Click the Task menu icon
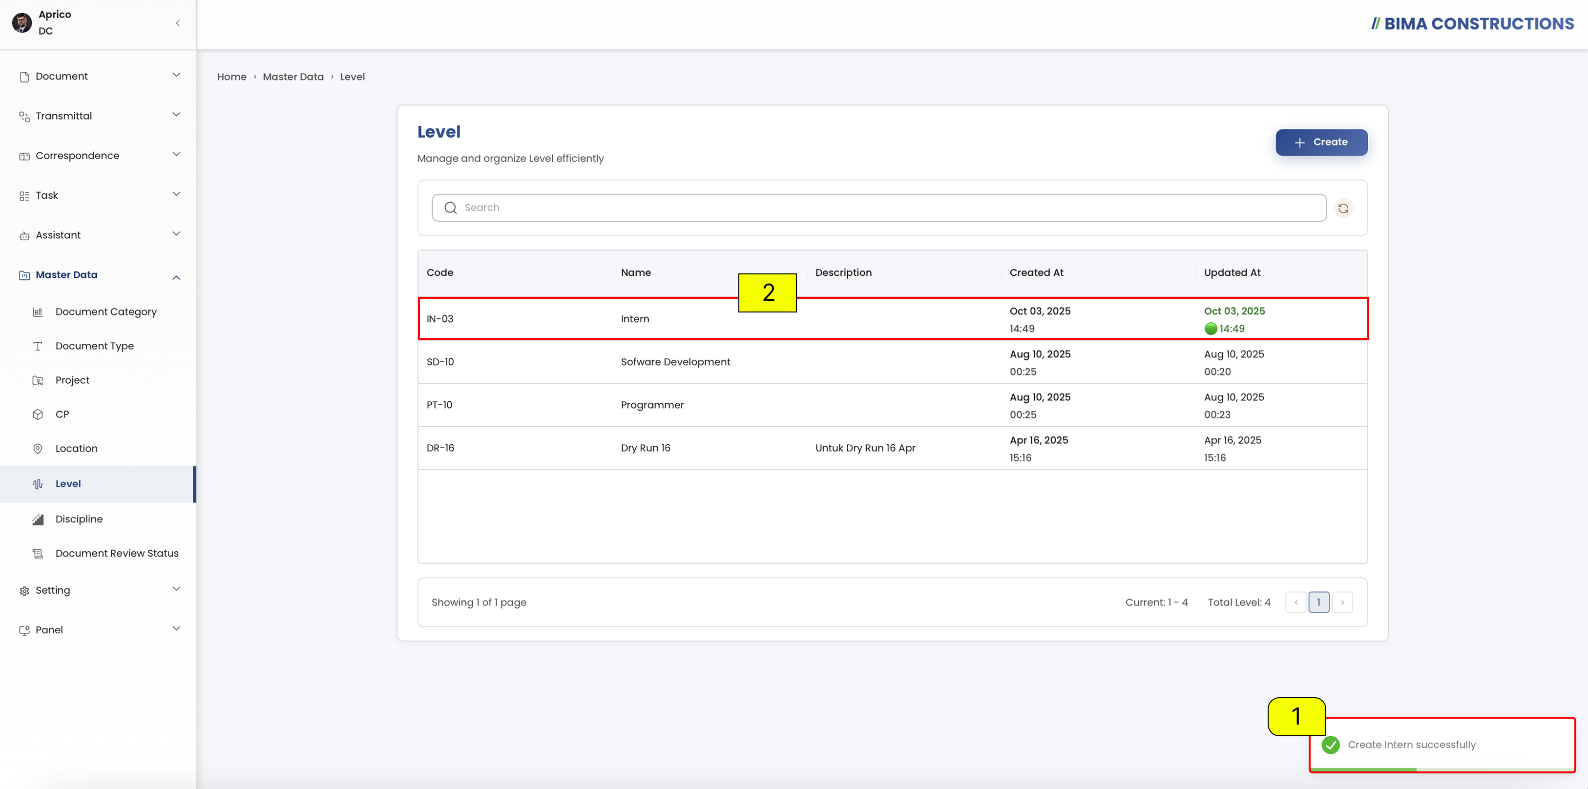1588x789 pixels. [x=24, y=196]
